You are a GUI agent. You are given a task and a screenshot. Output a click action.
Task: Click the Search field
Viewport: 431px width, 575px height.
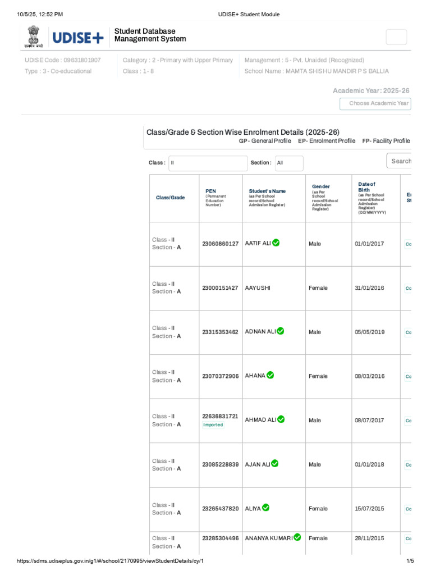(x=399, y=161)
